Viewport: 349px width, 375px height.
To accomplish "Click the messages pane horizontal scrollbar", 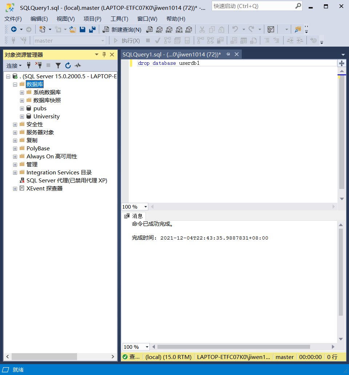I will click(233, 347).
